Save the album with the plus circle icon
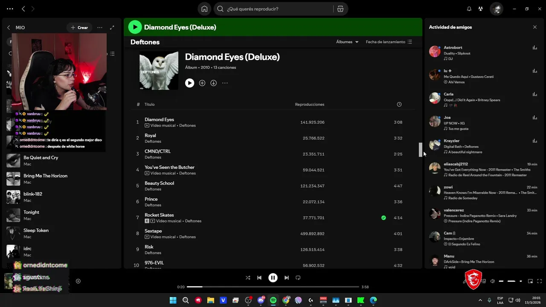 click(x=202, y=83)
